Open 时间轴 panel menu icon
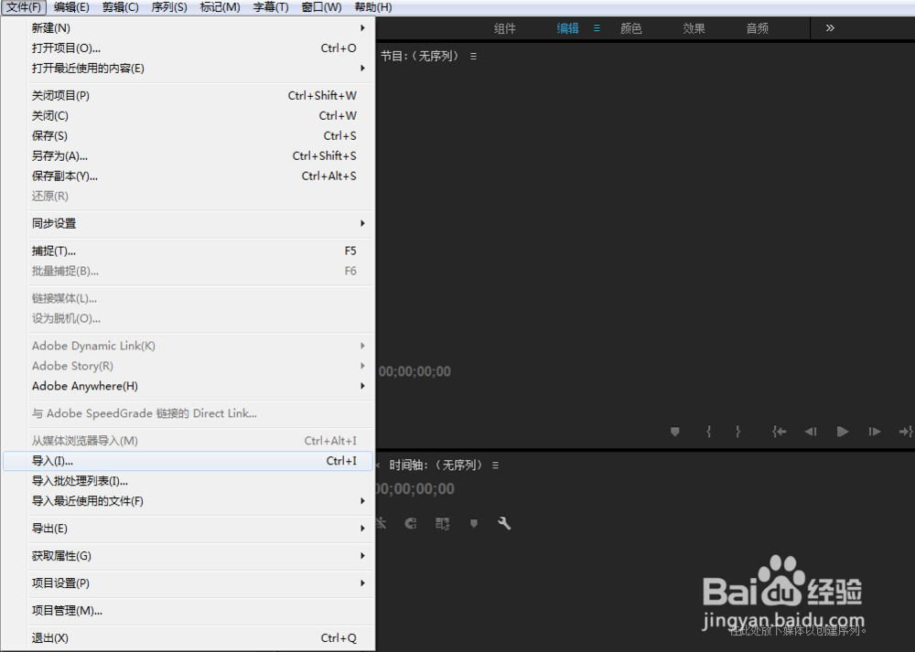The image size is (915, 652). (495, 465)
